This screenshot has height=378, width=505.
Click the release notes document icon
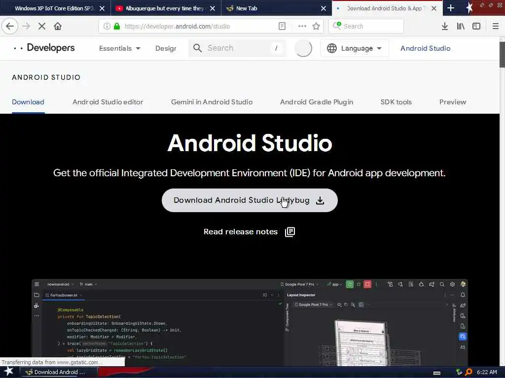290,232
